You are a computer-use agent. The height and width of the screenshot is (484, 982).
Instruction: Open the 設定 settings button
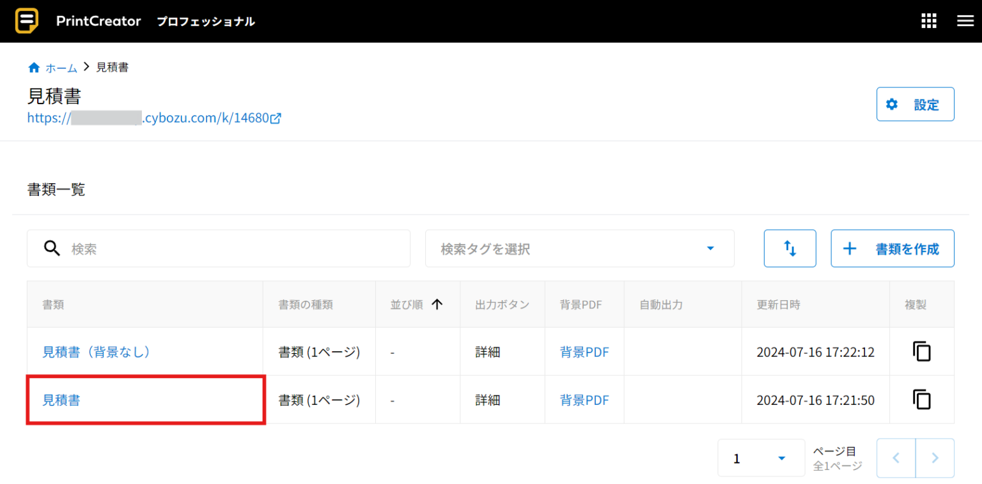(x=915, y=104)
